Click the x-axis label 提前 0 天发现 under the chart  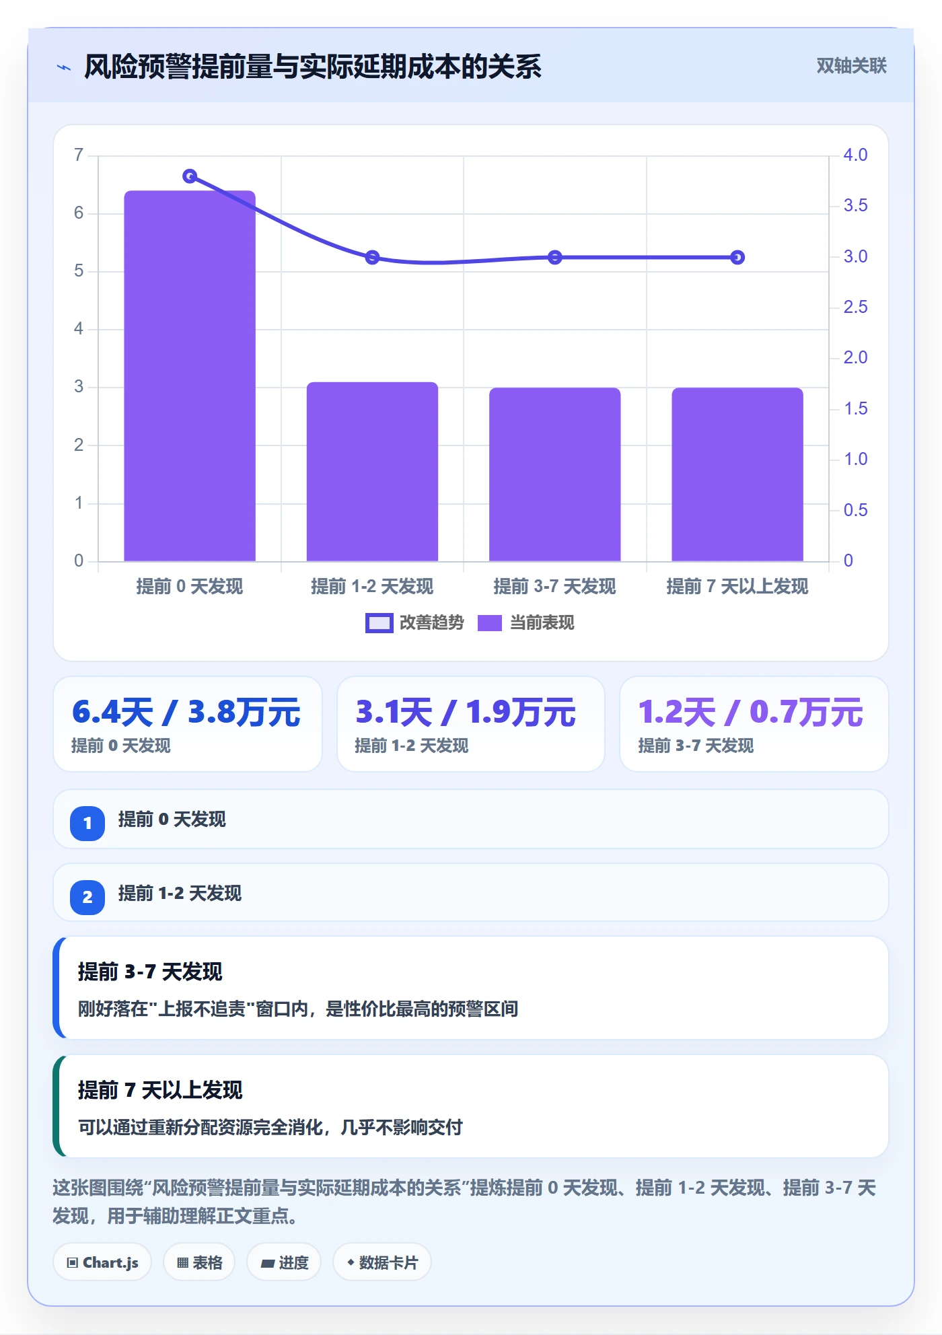pos(190,587)
